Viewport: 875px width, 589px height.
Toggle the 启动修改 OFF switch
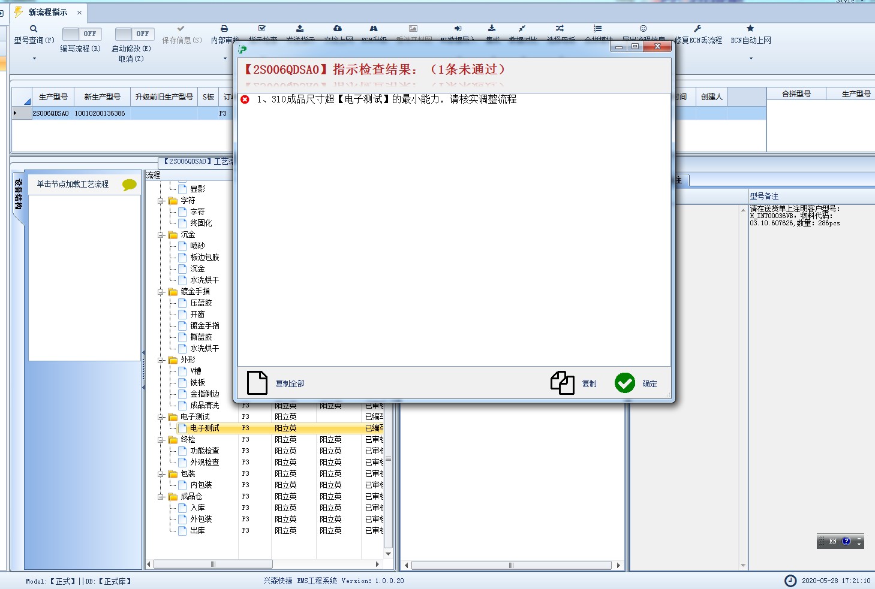pyautogui.click(x=135, y=34)
